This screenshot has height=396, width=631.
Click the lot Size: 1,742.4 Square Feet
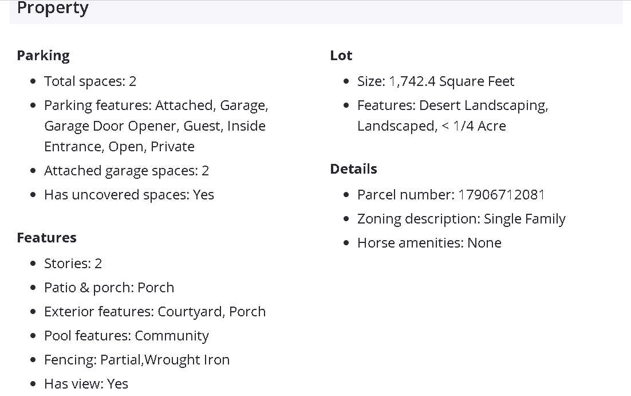(x=435, y=81)
